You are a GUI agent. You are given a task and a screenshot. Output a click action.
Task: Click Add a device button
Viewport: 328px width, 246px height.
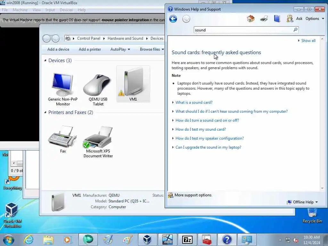(58, 49)
